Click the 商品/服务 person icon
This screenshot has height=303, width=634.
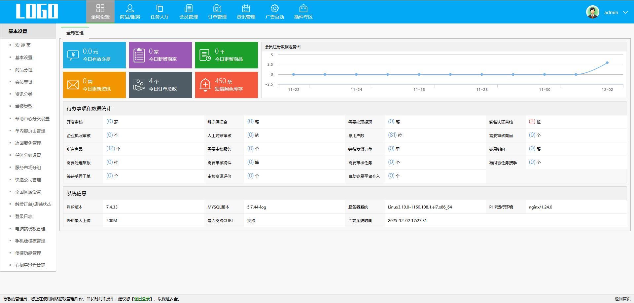(130, 9)
